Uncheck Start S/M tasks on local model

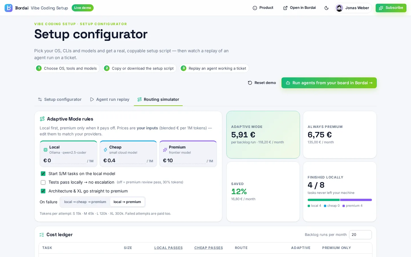click(43, 174)
